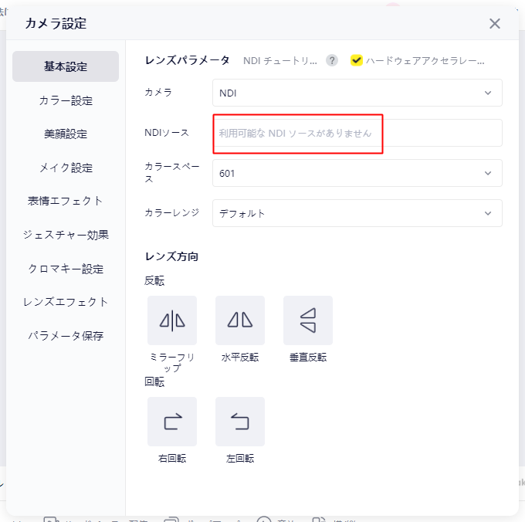Open the 表情エフェクト tab
The width and height of the screenshot is (525, 522).
pyautogui.click(x=66, y=201)
